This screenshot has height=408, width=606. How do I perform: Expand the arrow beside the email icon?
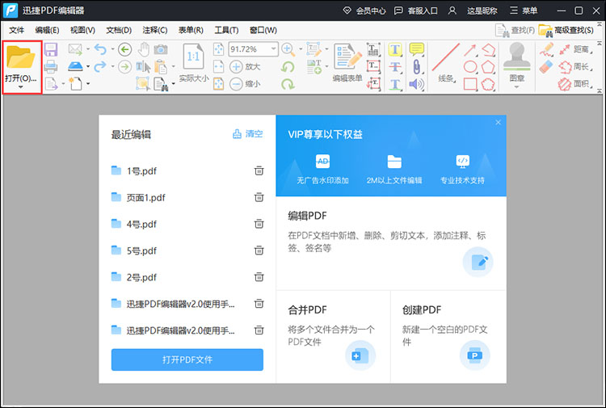click(88, 49)
